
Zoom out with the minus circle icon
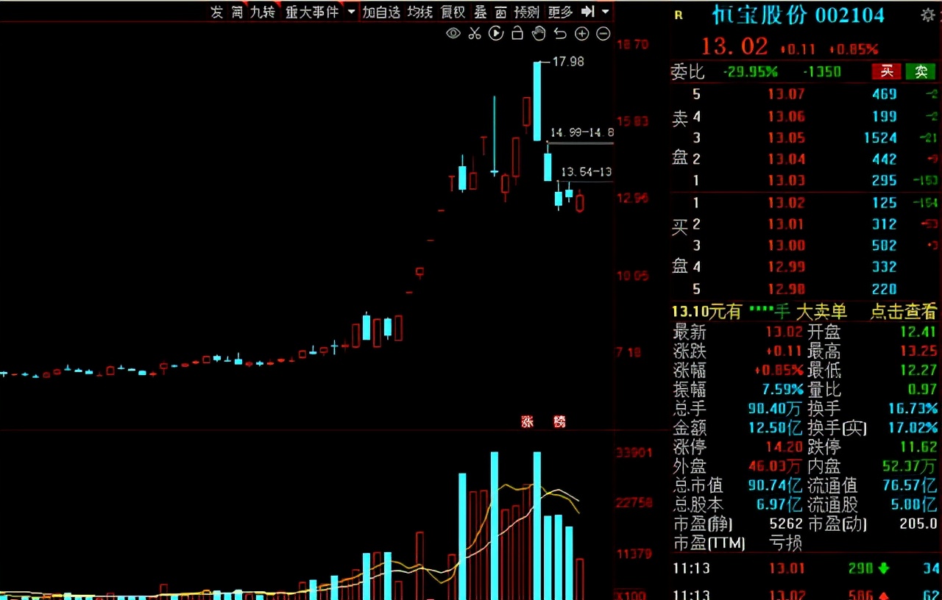pos(603,33)
